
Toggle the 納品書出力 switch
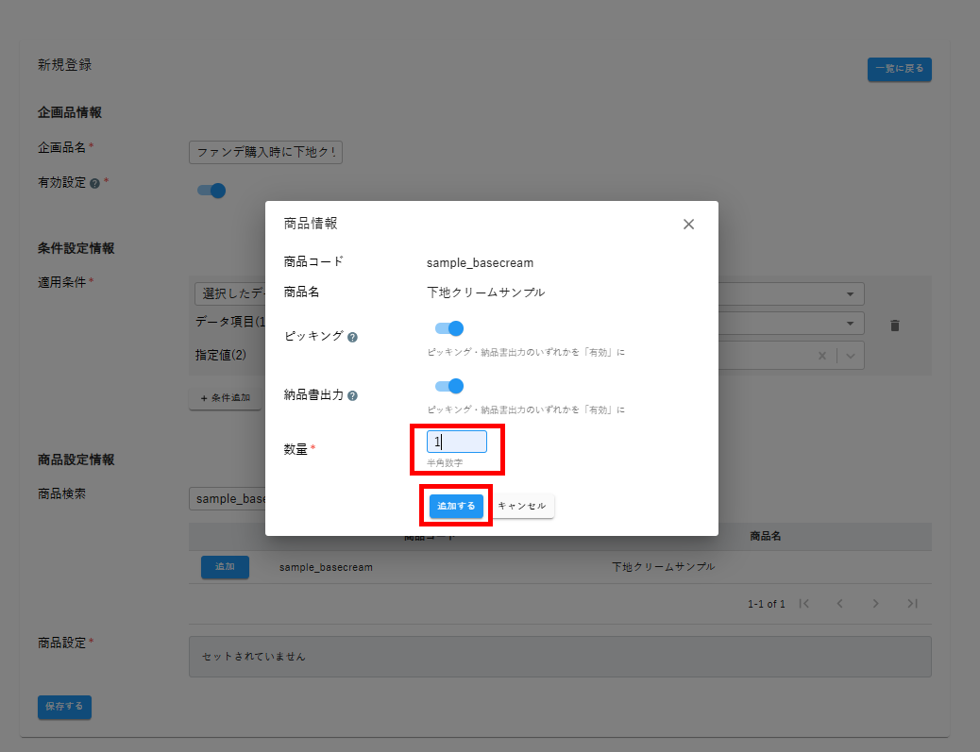449,386
